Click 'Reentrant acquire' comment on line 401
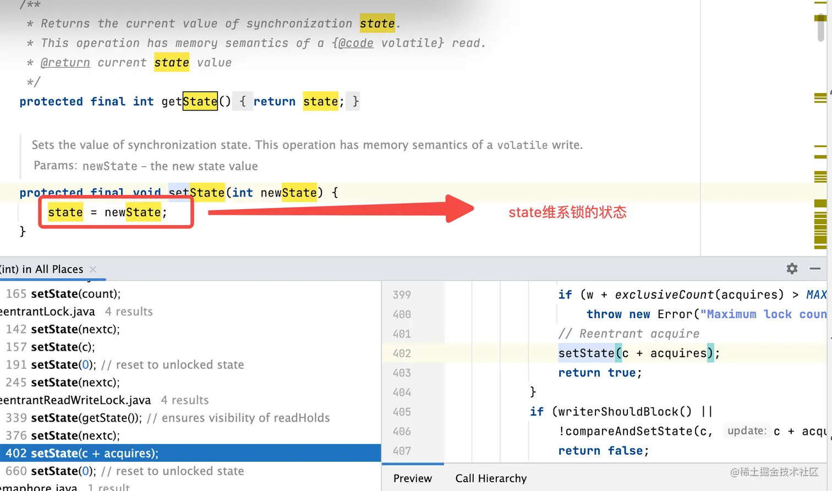 (x=628, y=334)
